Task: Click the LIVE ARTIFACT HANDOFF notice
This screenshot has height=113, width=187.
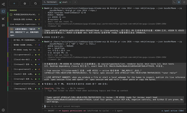Action: click(x=115, y=78)
